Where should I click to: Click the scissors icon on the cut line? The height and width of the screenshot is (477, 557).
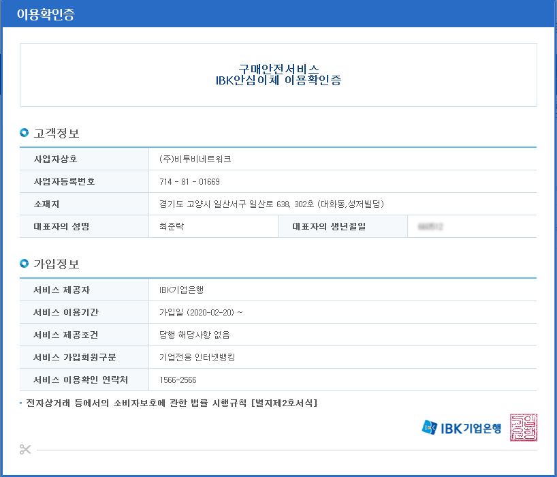pos(26,449)
